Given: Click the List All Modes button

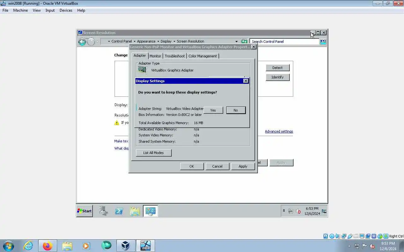Looking at the screenshot, I should (x=153, y=153).
